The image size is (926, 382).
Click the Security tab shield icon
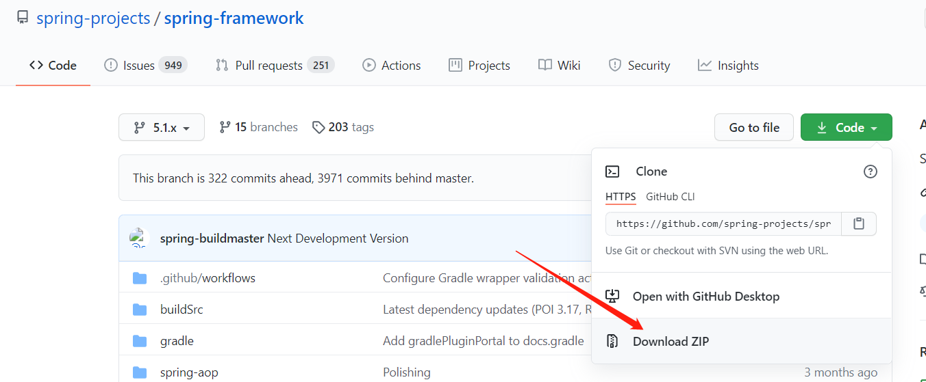click(x=615, y=66)
